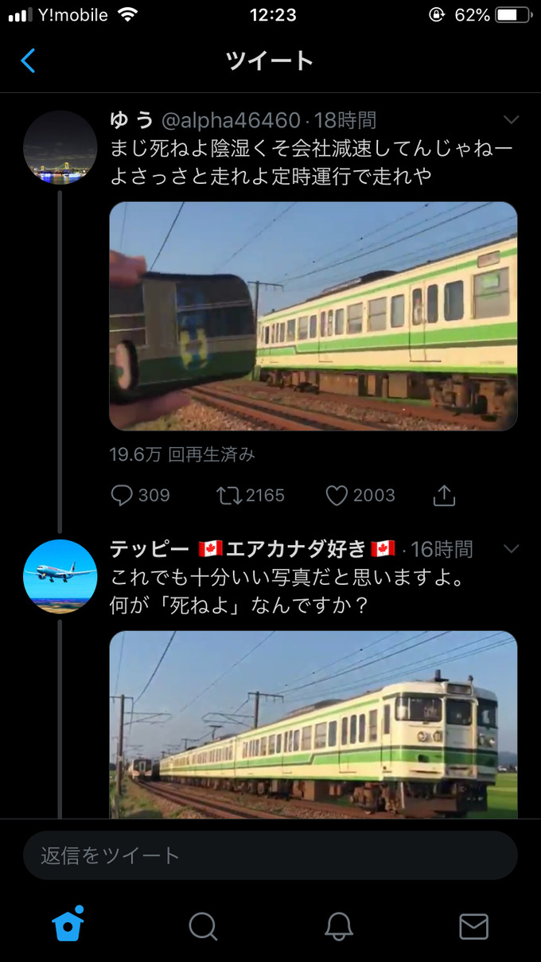Tap テッピー's airplane avatar
Image resolution: width=541 pixels, height=962 pixels.
pyautogui.click(x=60, y=576)
